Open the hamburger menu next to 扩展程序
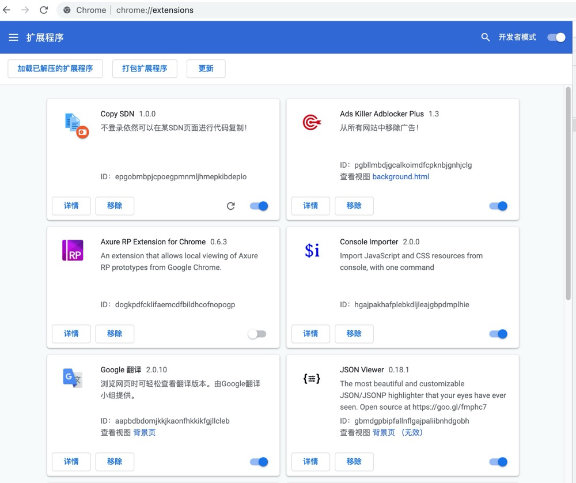The height and width of the screenshot is (483, 576). pyautogui.click(x=14, y=37)
